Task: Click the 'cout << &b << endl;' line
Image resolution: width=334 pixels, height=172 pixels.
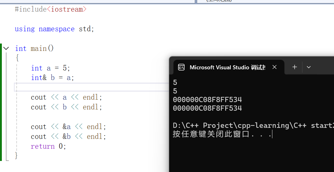Action: coord(68,136)
